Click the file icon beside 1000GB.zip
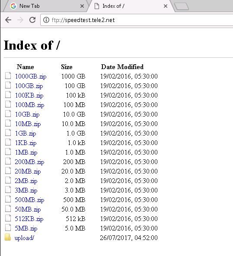 [8, 76]
